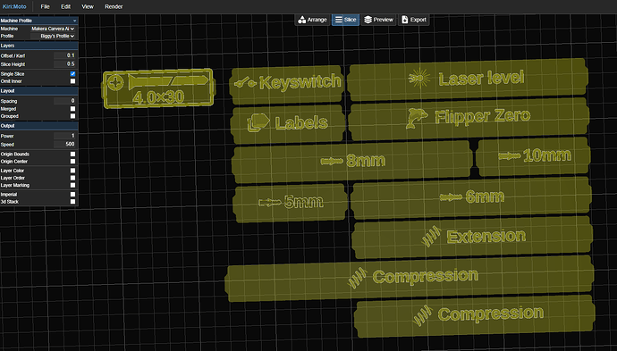This screenshot has width=617, height=351.
Task: Enable the 3d Stack checkbox
Action: tap(72, 202)
